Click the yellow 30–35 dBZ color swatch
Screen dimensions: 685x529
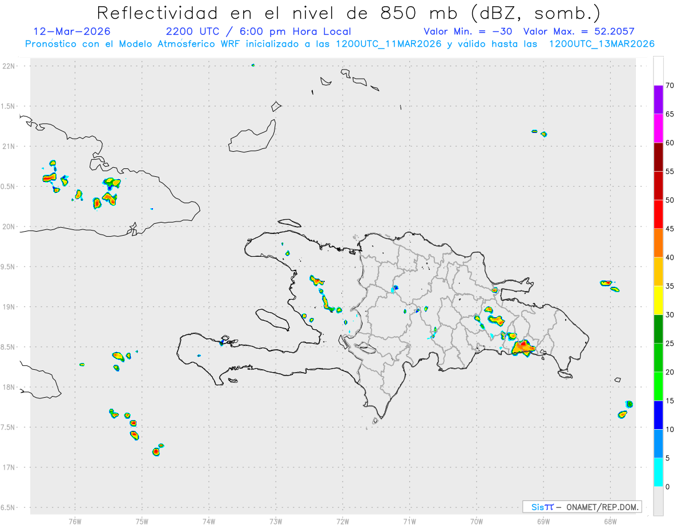[658, 300]
